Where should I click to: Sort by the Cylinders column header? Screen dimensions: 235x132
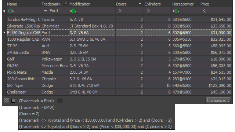click(158, 4)
